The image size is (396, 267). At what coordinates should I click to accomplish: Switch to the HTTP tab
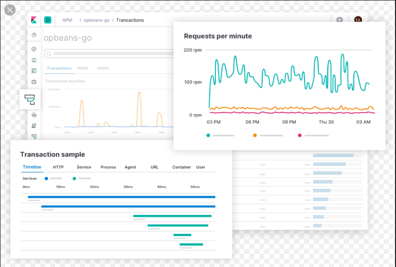(x=58, y=167)
